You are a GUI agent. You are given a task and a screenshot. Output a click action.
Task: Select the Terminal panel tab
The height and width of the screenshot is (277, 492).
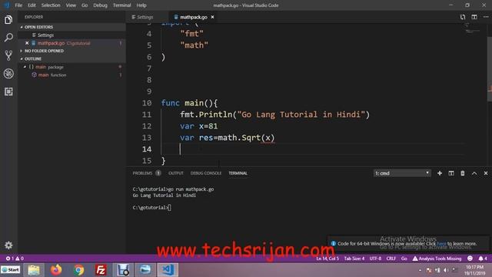pyautogui.click(x=238, y=173)
